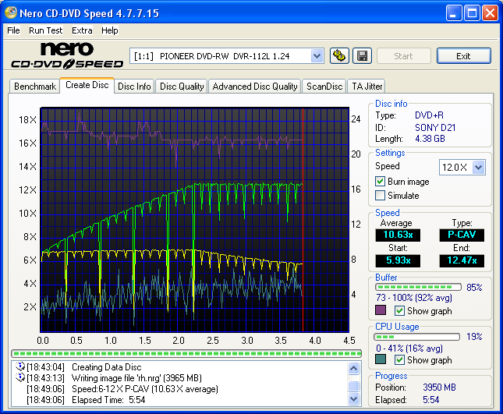Click the info icon beside Writing image file

click(20, 377)
